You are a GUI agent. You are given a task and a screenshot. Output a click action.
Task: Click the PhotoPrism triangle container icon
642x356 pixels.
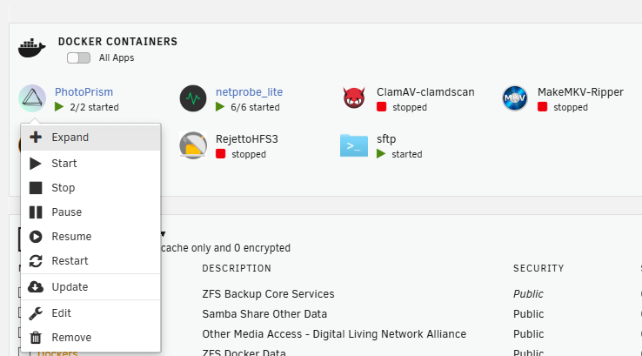coord(32,98)
